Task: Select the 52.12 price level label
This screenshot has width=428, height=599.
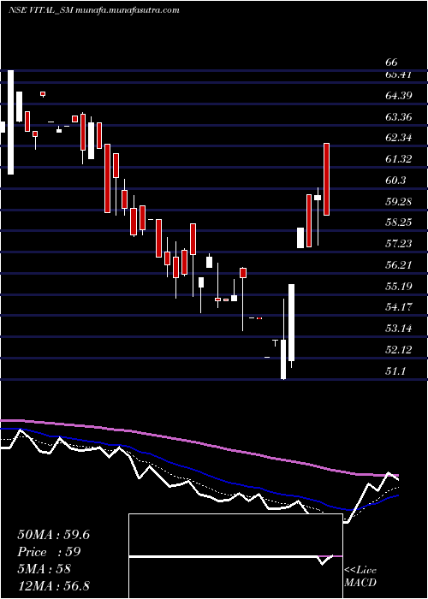Action: 399,349
